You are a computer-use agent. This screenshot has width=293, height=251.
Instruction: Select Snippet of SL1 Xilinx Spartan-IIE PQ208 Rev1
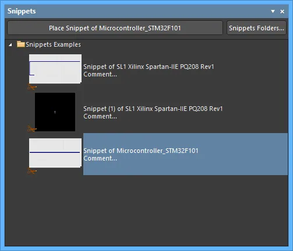point(149,67)
